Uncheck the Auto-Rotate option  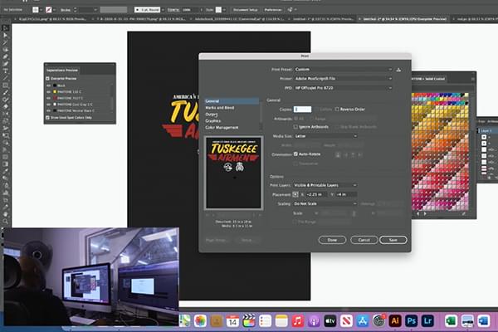click(295, 154)
